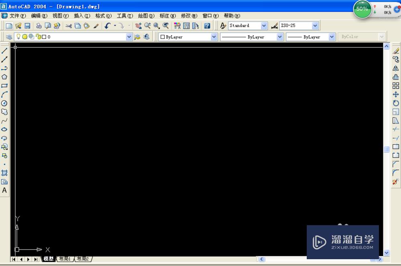The height and width of the screenshot is (266, 401).
Task: Click the Help question mark button
Action: point(207,26)
